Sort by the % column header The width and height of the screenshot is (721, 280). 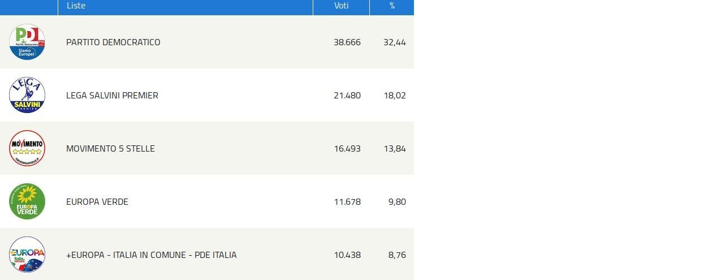[392, 6]
